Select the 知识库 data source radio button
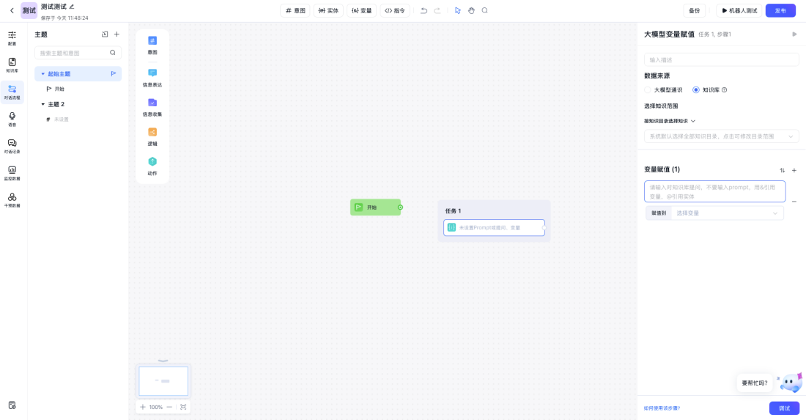The image size is (806, 420). pyautogui.click(x=696, y=89)
